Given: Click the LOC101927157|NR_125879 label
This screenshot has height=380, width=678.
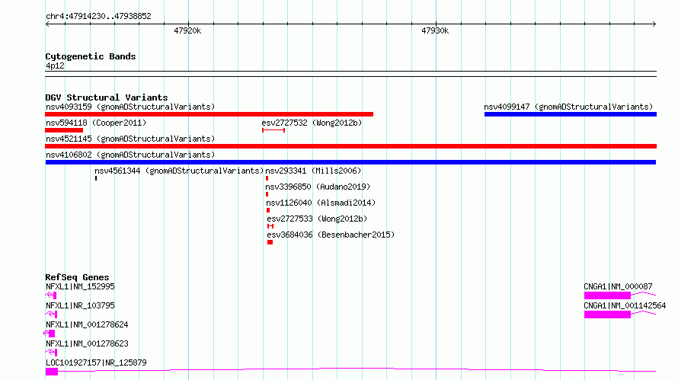Looking at the screenshot, I should tap(96, 362).
